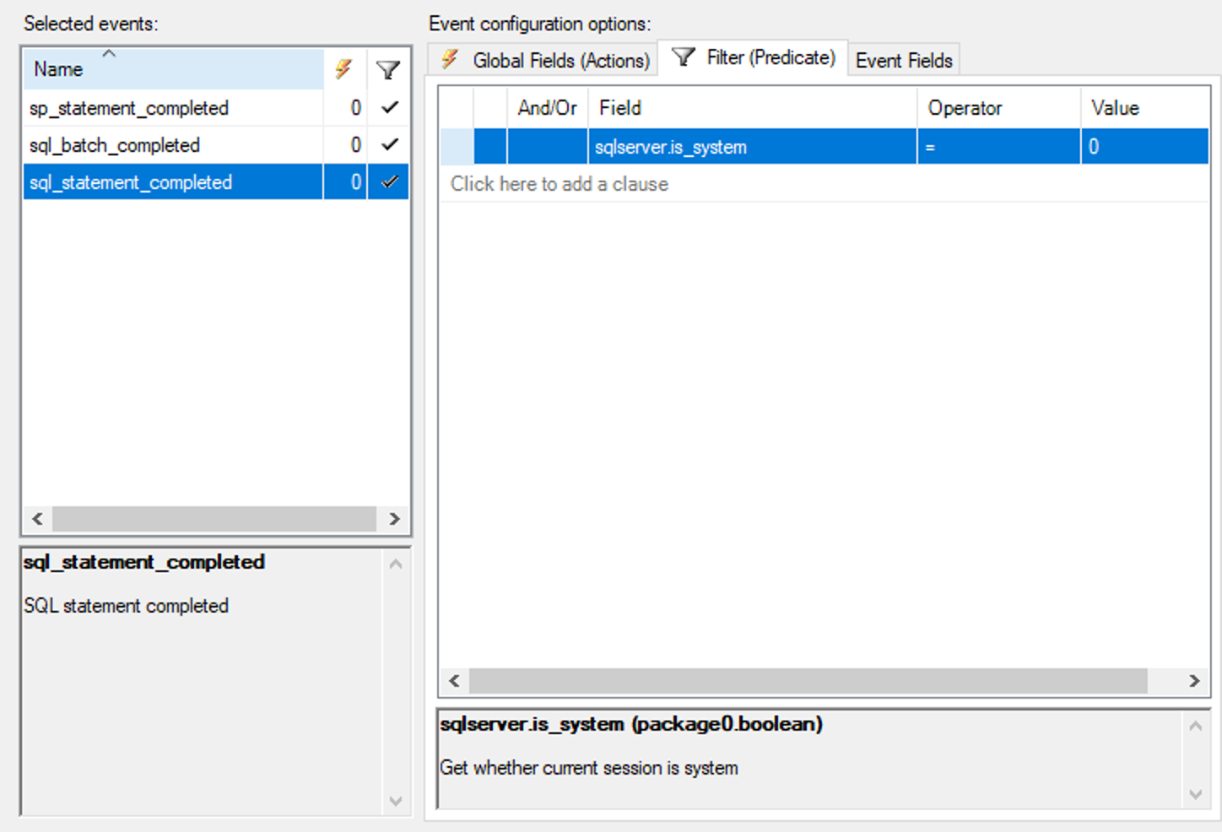Click the Value column header
Image resolution: width=1222 pixels, height=832 pixels.
click(x=1145, y=108)
